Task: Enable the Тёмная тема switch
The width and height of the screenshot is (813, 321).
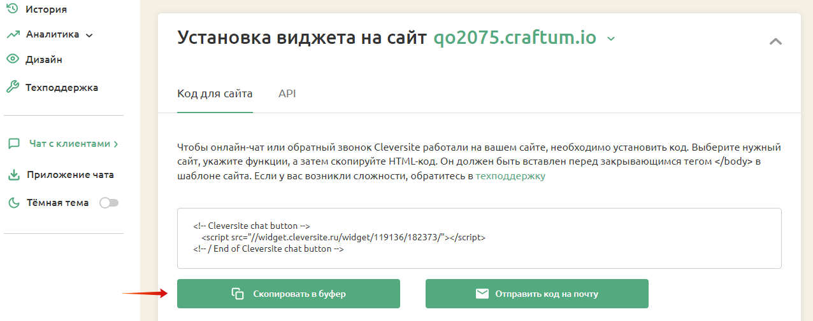Action: 109,203
